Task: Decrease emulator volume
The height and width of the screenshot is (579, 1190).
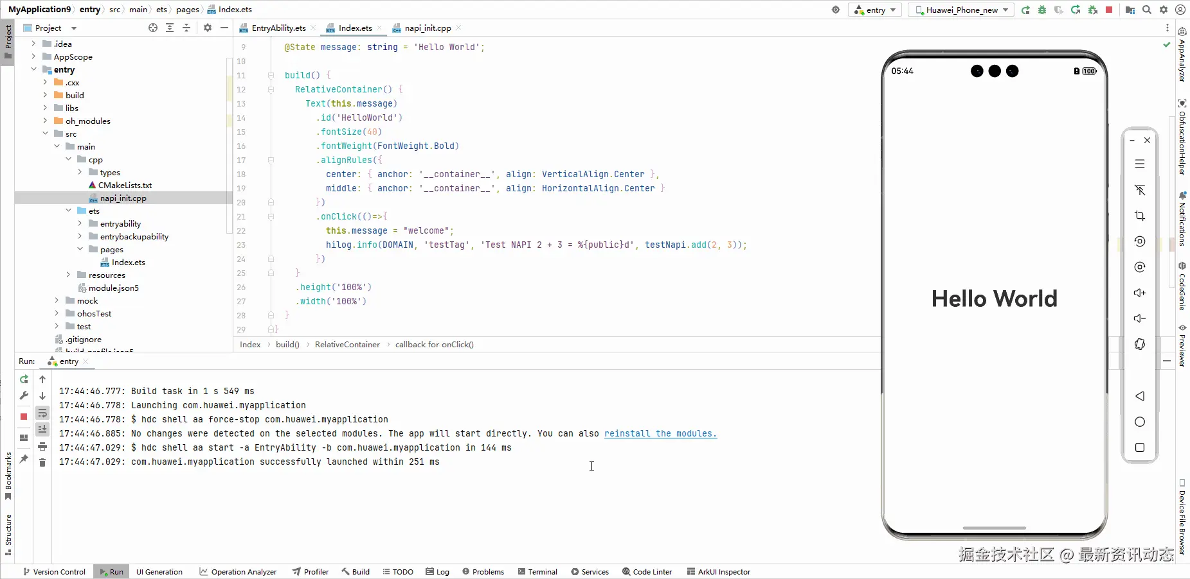Action: coord(1140,318)
